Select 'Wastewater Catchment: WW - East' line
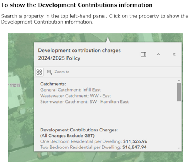The width and height of the screenshot is (193, 167). [x=75, y=96]
